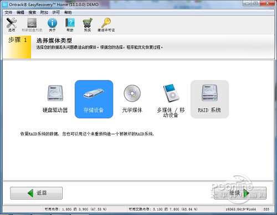The width and height of the screenshot is (277, 215).
Task: Open the 选项 (options) wrench-and-screwdriver tool
Action: click(x=12, y=24)
